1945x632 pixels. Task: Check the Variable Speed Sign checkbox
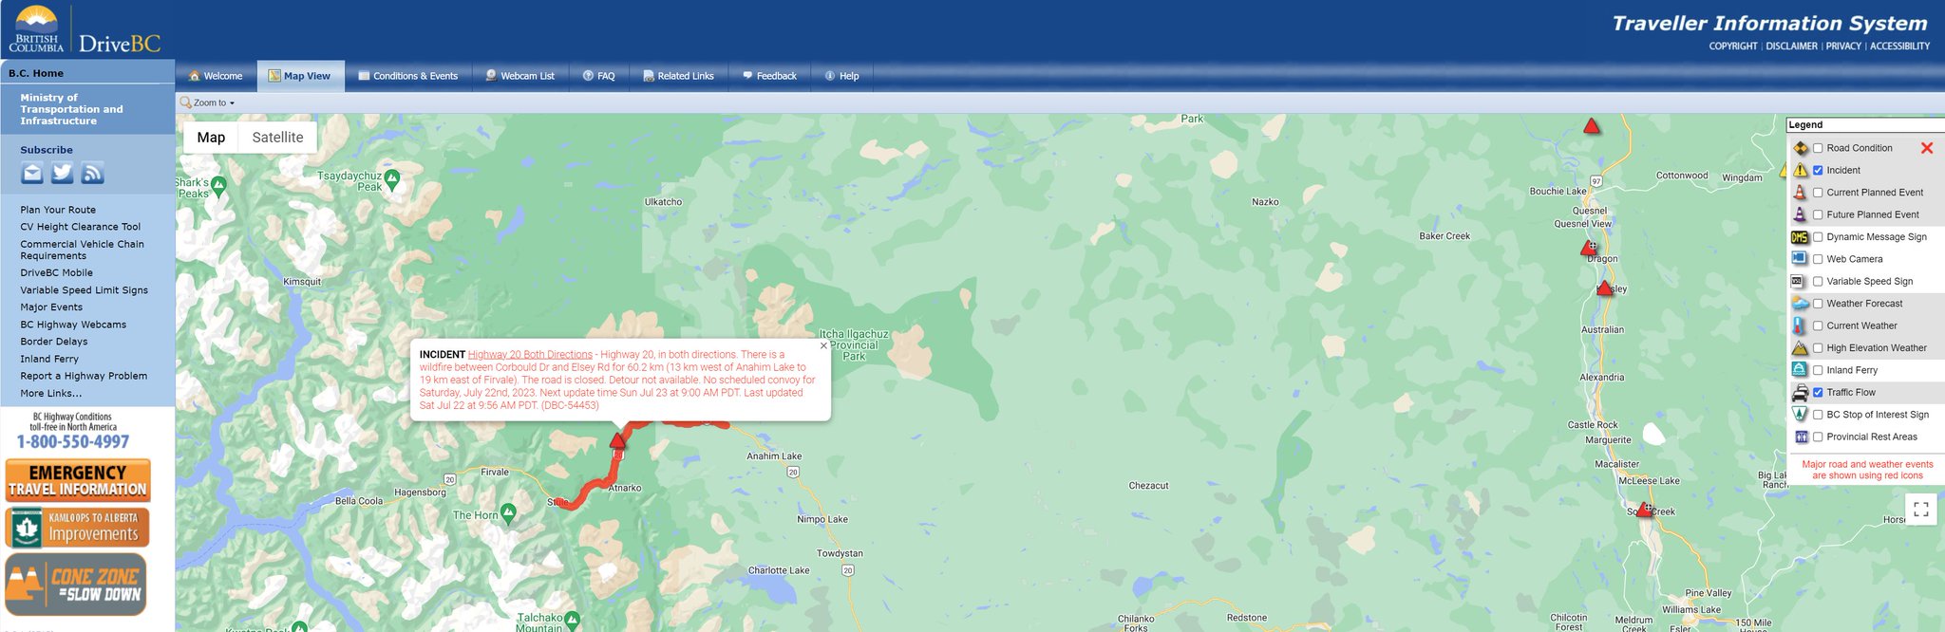coord(1818,281)
